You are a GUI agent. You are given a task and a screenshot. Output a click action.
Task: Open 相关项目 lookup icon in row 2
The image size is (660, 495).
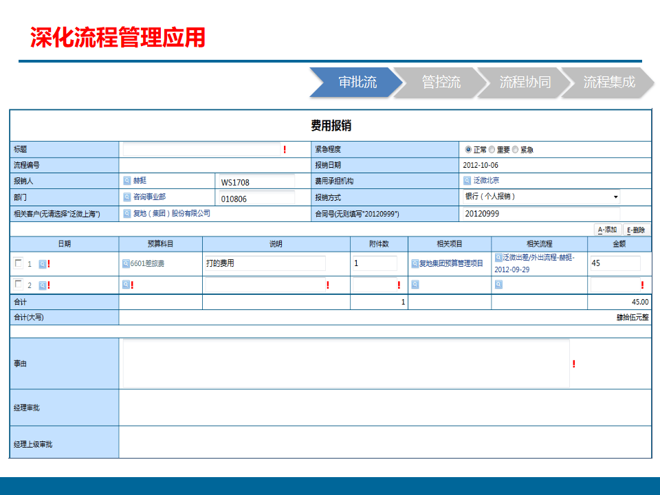(415, 285)
